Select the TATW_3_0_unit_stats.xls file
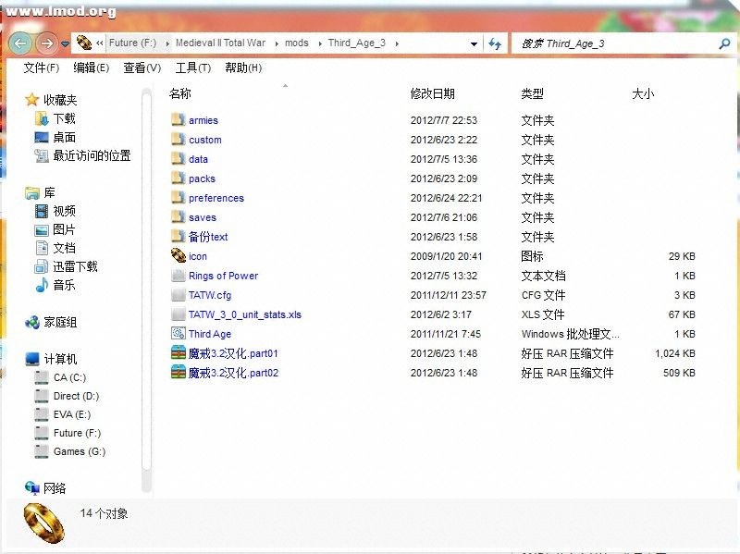The image size is (740, 554). (x=244, y=314)
